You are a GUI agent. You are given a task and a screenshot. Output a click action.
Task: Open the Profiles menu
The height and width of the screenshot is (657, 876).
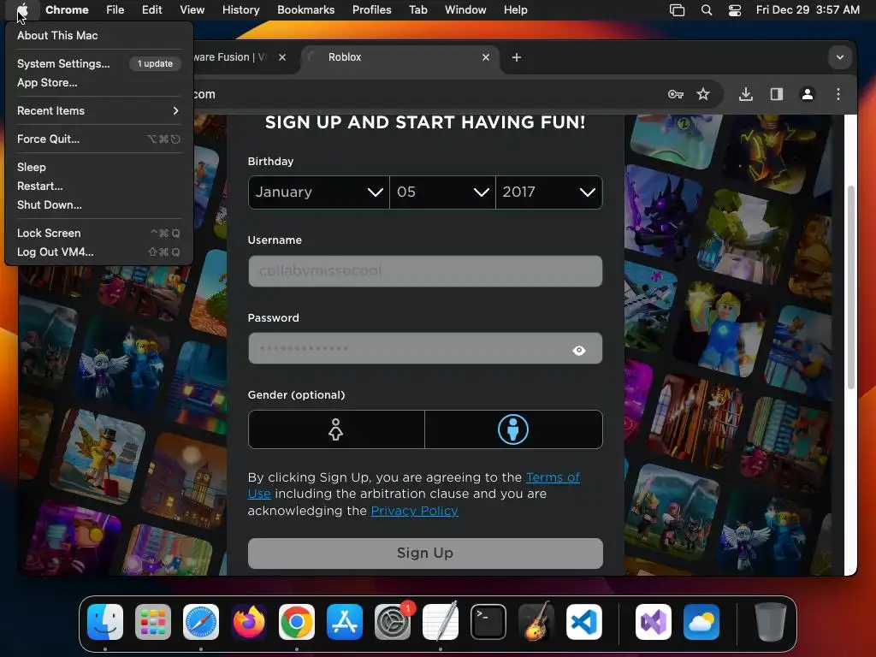(371, 10)
